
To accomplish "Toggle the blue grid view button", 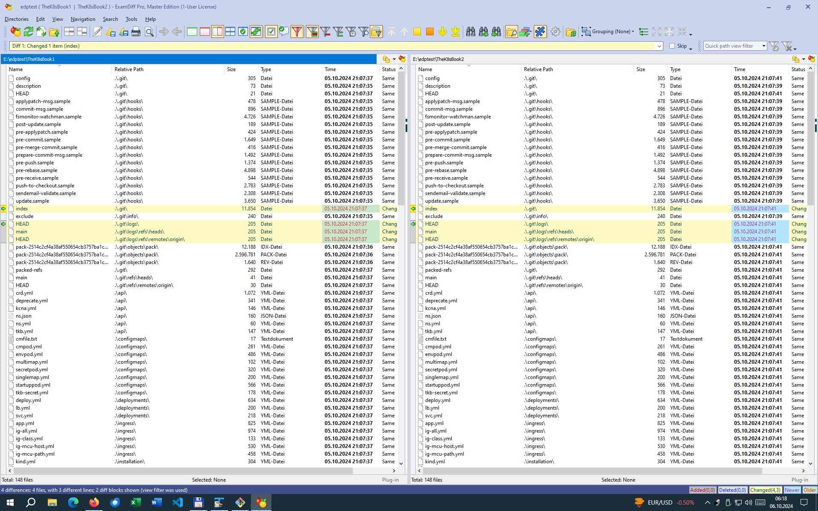I will tap(230, 32).
